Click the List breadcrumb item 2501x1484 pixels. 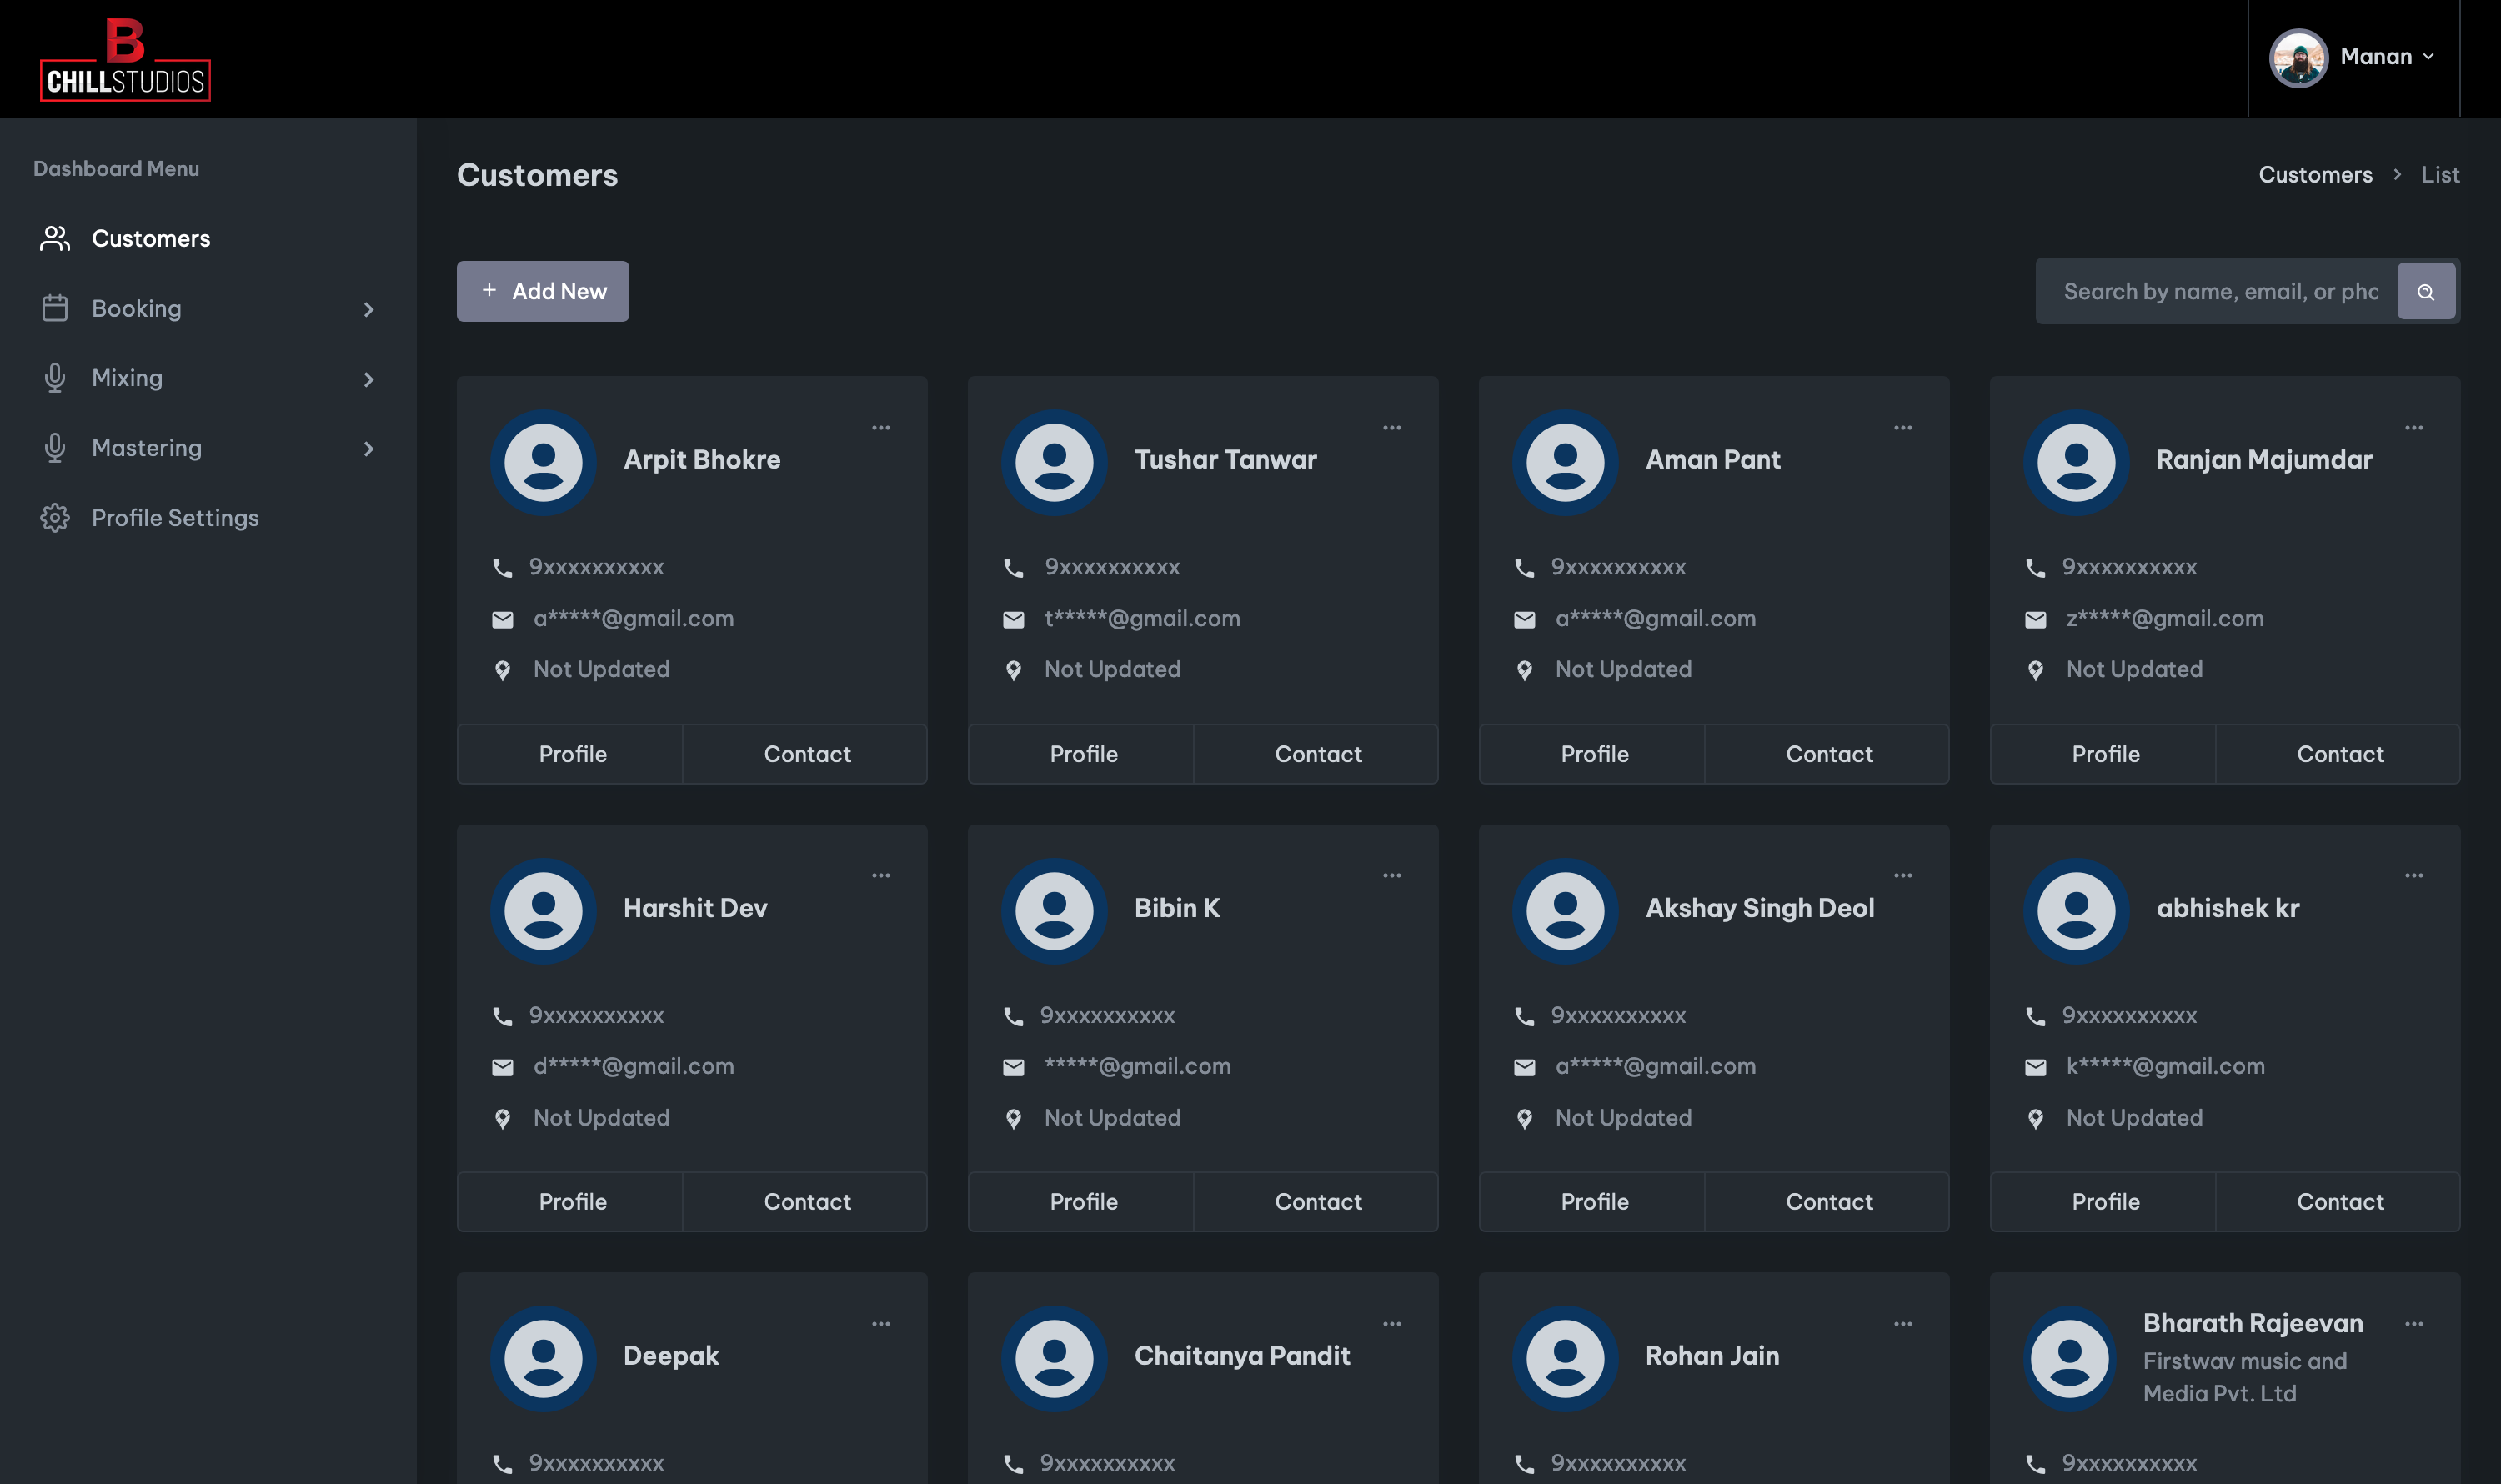point(2440,175)
